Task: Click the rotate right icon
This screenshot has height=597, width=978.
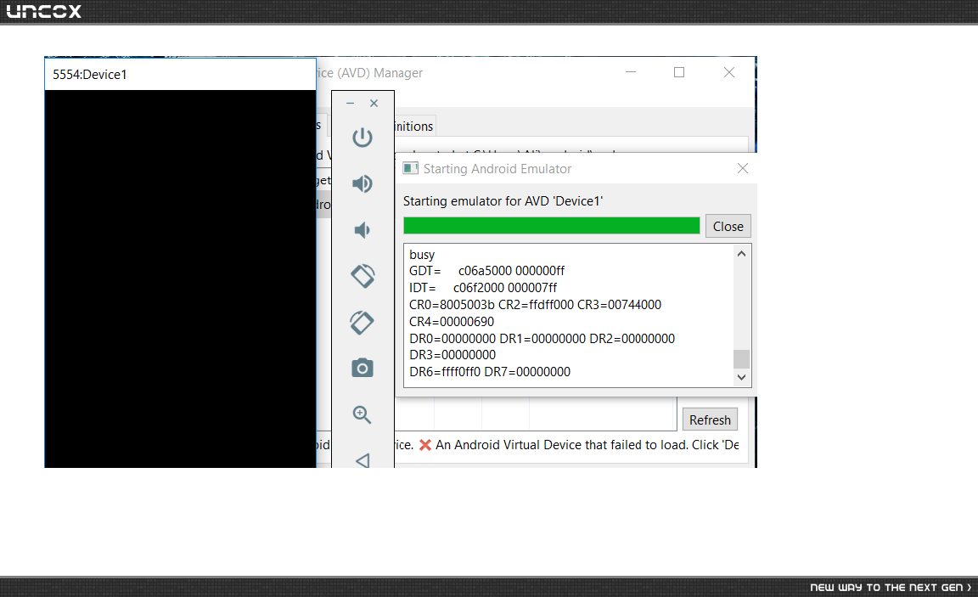Action: click(363, 323)
